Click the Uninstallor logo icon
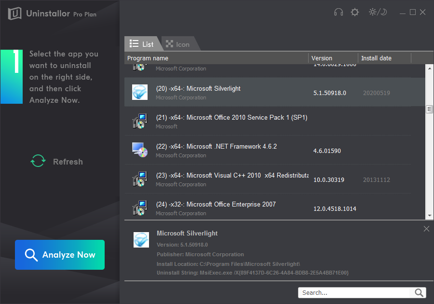 tap(14, 13)
